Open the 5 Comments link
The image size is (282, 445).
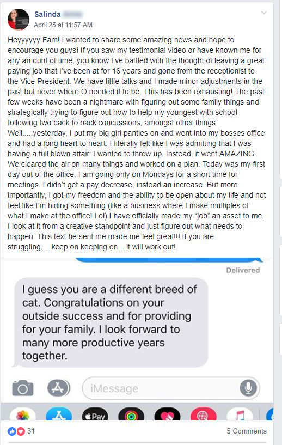tap(247, 431)
